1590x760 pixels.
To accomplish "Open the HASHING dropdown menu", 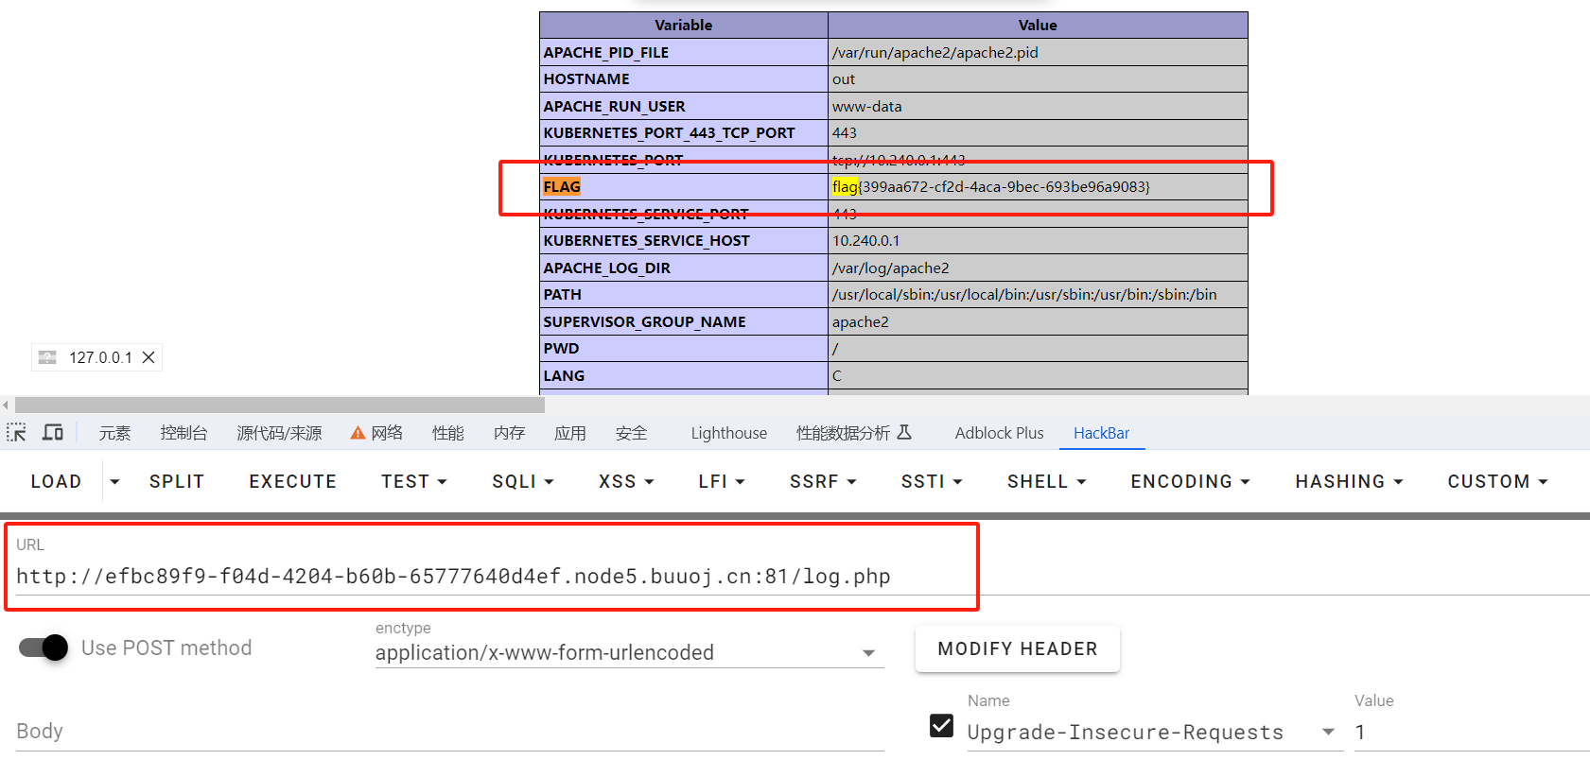I will pos(1349,481).
